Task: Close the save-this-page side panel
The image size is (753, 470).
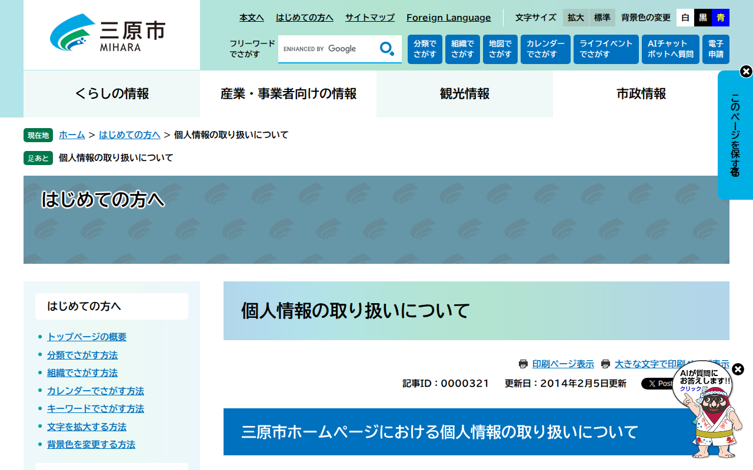Action: [746, 72]
